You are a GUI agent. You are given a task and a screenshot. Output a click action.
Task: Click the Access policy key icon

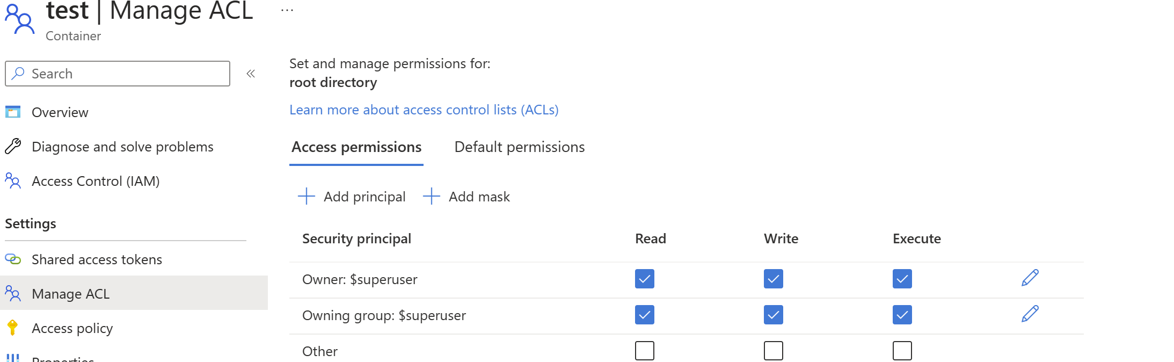(12, 328)
